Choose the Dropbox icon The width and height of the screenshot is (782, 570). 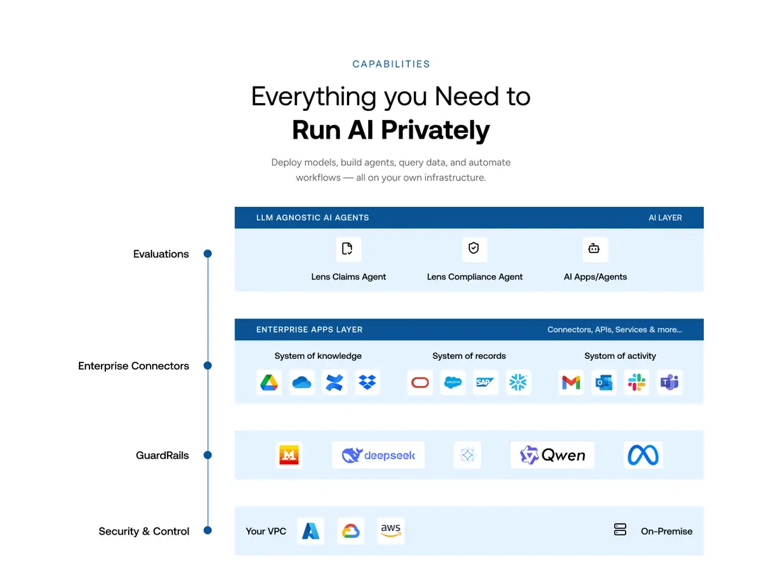click(367, 382)
